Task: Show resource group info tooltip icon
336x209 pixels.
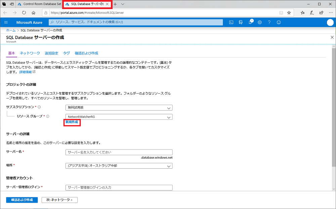Action: point(48,116)
